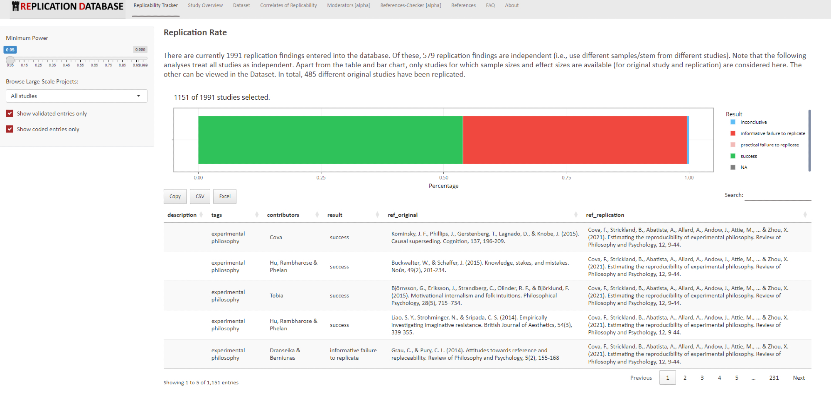Viewport: 831px width, 393px height.
Task: Click the Minimum Power slider handle
Action: 10,60
